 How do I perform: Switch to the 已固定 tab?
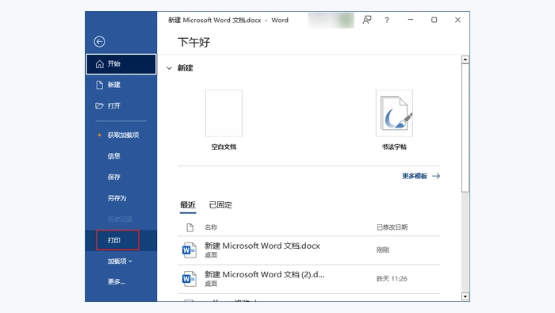tap(220, 204)
